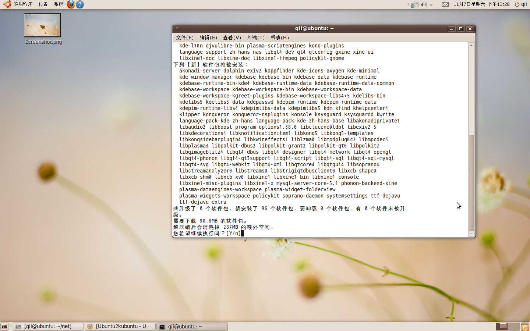Click the terminal scrollbar up arrow
530x331 pixels.
pos(471,45)
